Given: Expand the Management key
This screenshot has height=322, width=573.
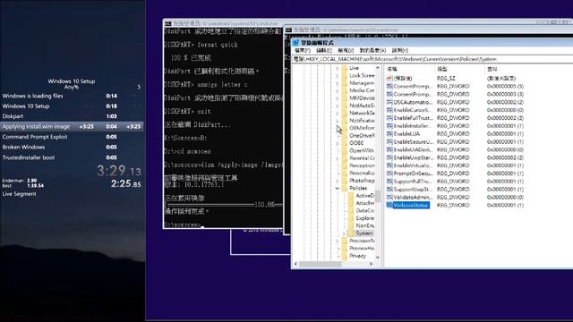Looking at the screenshot, I should coord(337,83).
